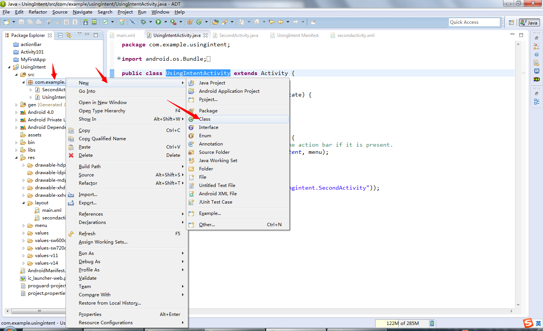
Task: Toggle Show Whitespace Characters pilcrow icon
Action: pyautogui.click(x=75, y=22)
